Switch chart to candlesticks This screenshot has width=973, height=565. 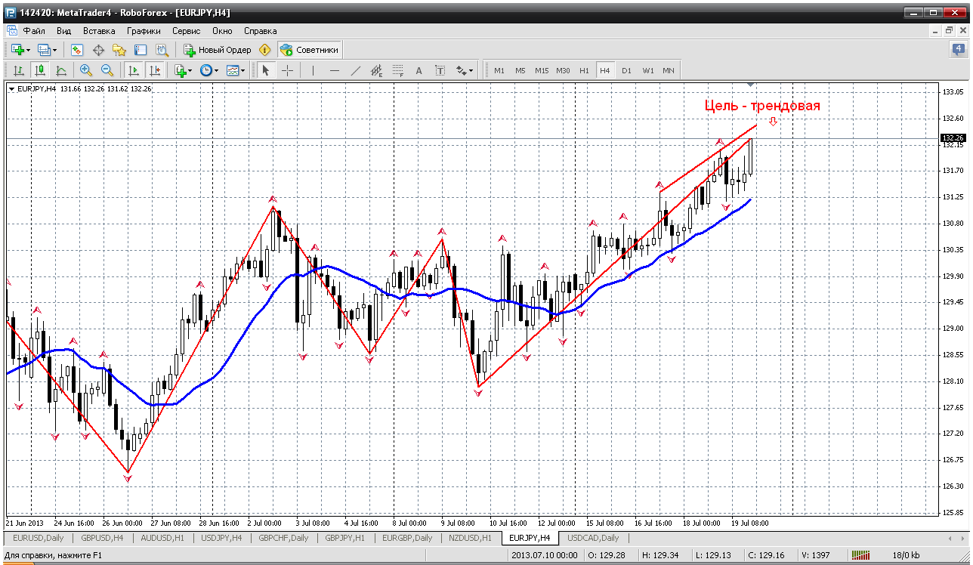[40, 70]
